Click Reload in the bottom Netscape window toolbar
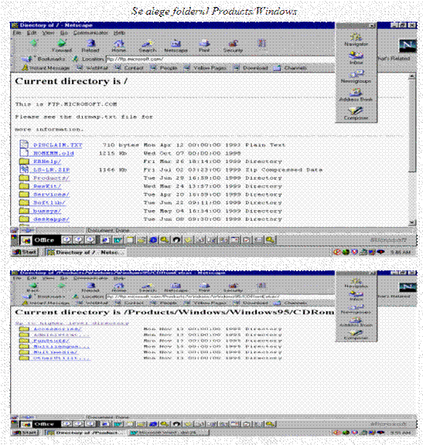This screenshot has height=445, width=423. click(90, 287)
